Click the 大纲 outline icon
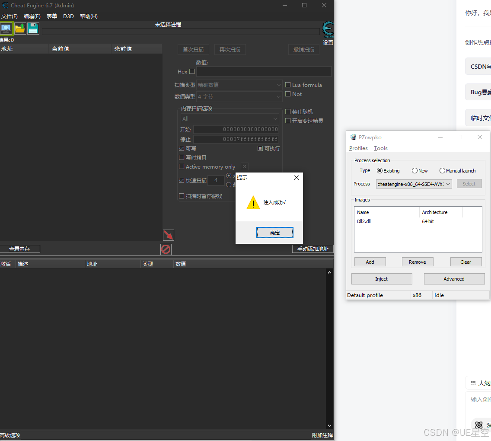The height and width of the screenshot is (441, 491). 473,383
